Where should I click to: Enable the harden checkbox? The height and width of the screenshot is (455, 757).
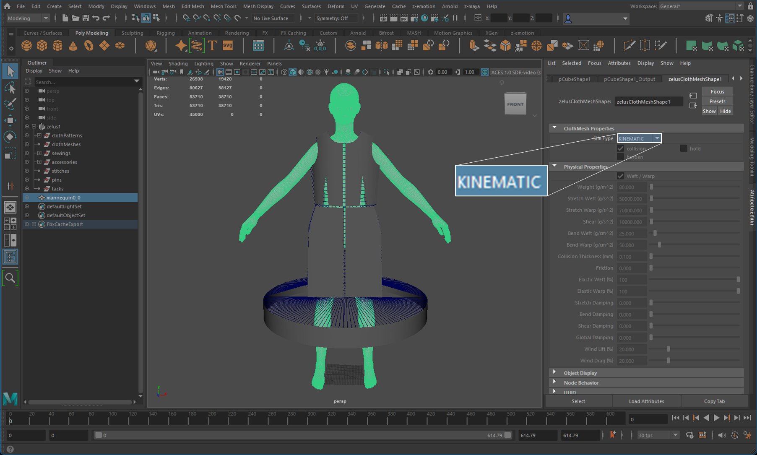[x=621, y=157]
